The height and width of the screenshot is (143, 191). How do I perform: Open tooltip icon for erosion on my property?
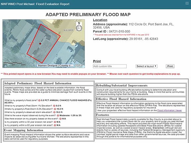coord(60,119)
